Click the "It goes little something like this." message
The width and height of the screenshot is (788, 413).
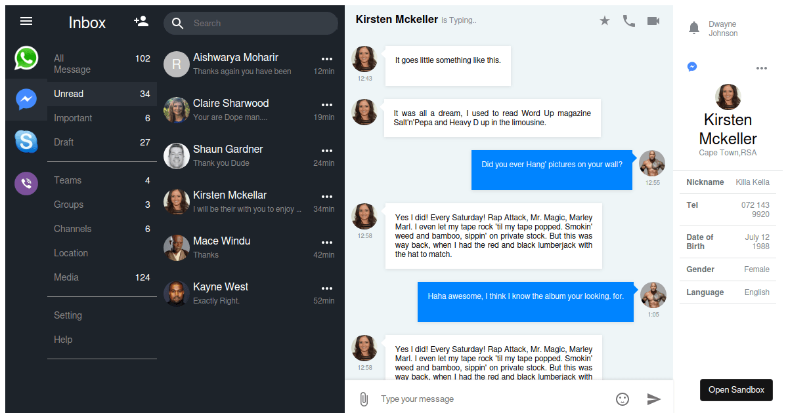tap(448, 65)
